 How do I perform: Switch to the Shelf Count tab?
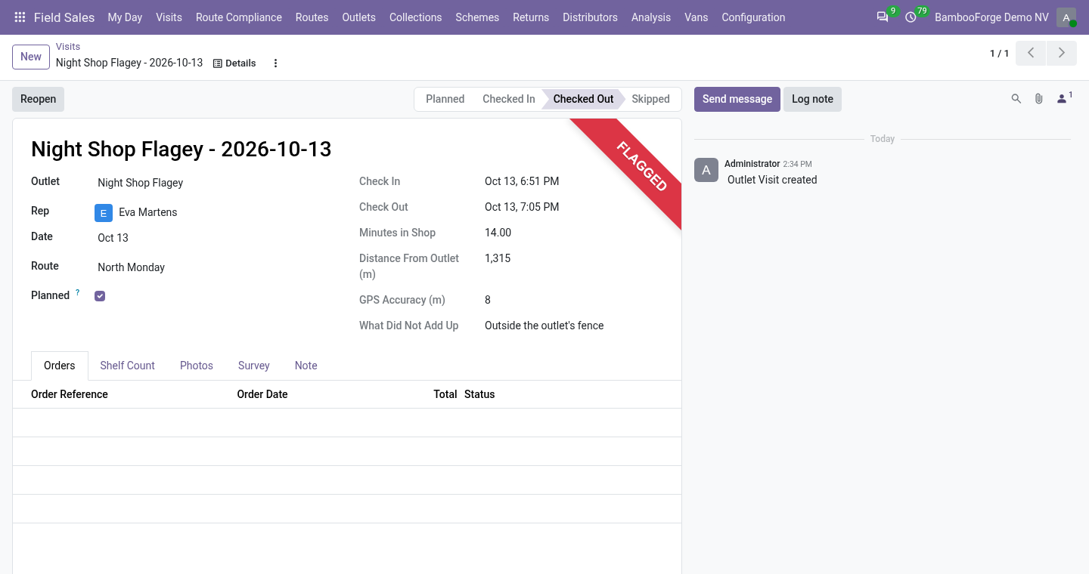[127, 366]
